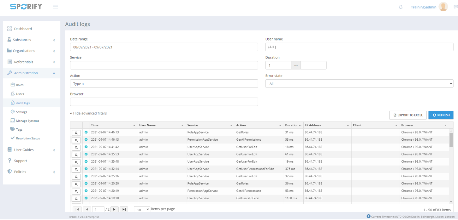The image size is (458, 220).
Task: Toggle the hamburger sidebar menu icon
Action: click(56, 7)
